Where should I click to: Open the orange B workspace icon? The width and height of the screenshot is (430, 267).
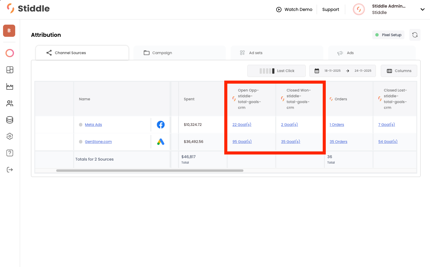(9, 31)
